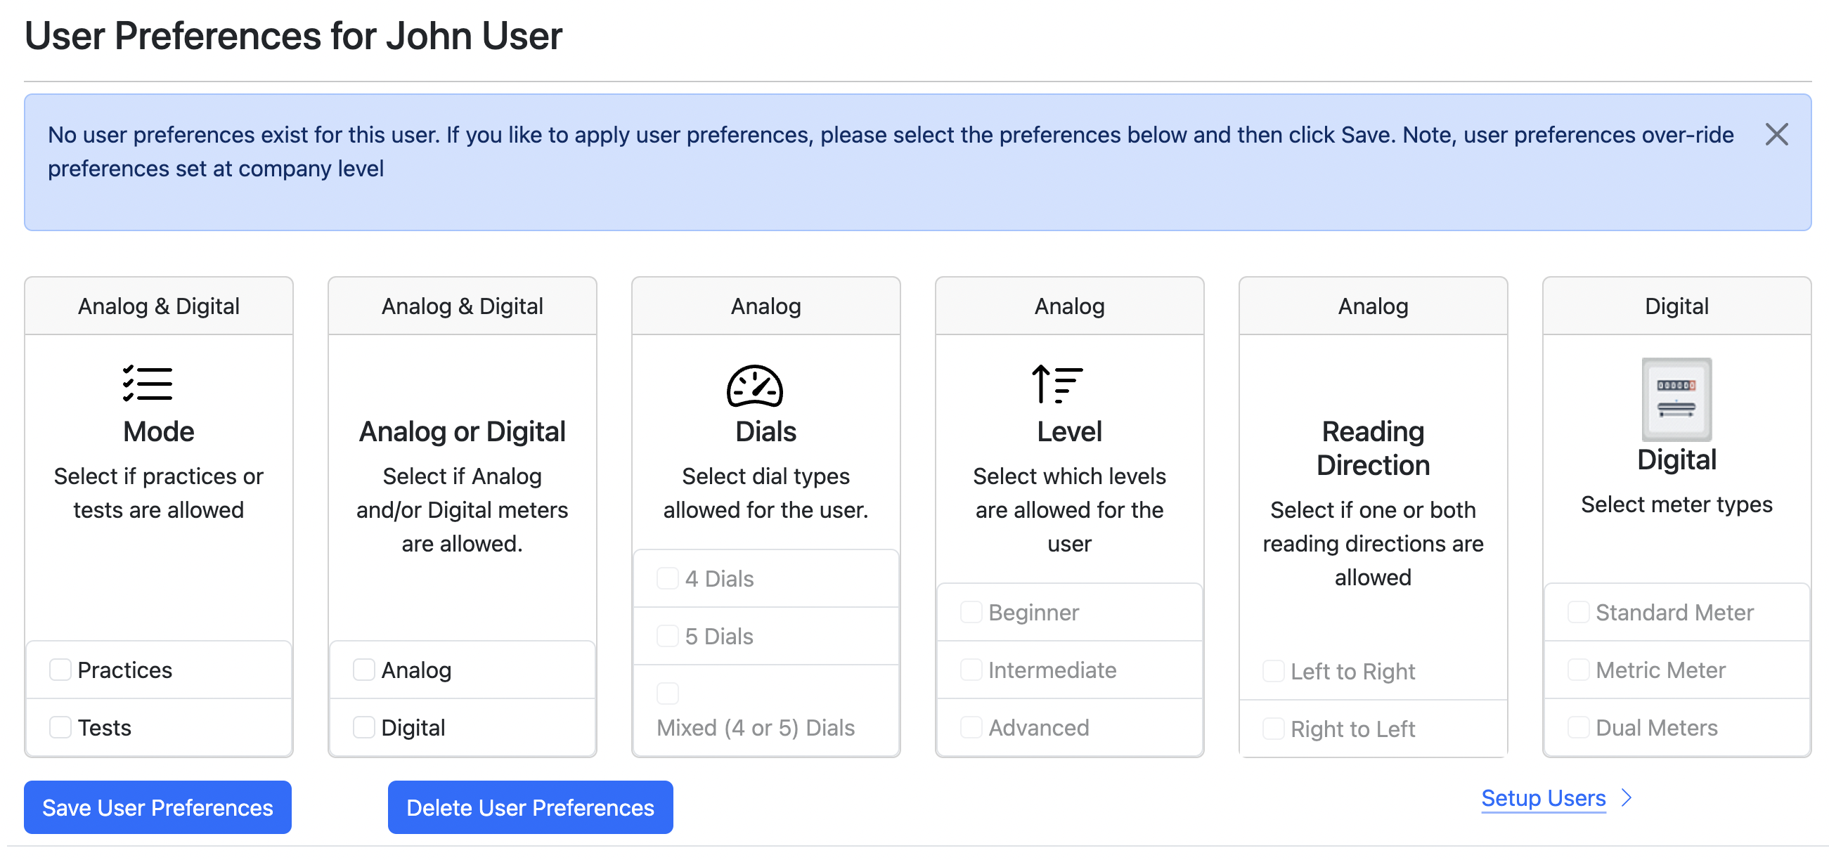
Task: Enable the Tests checkbox
Action: 60,727
